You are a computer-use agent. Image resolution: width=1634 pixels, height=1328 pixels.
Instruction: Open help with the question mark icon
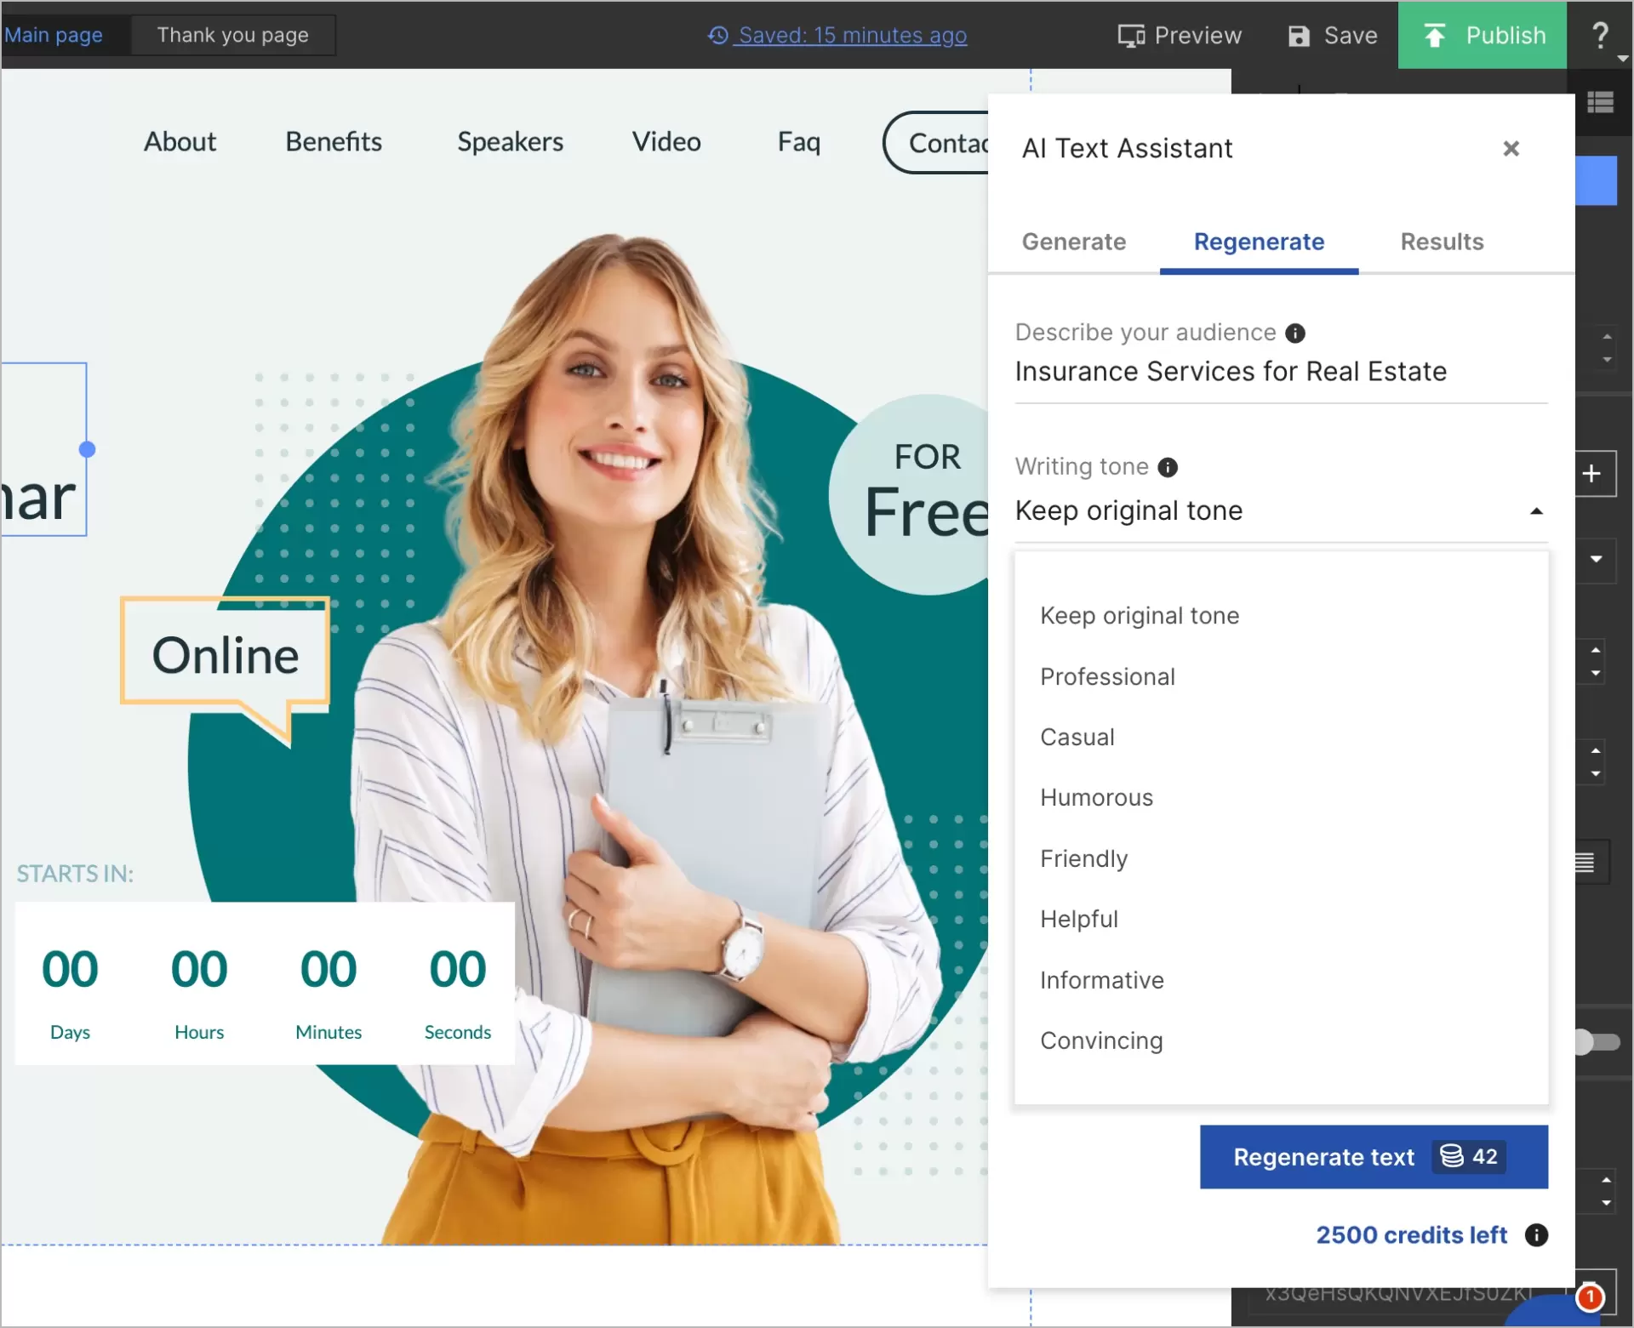1602,35
